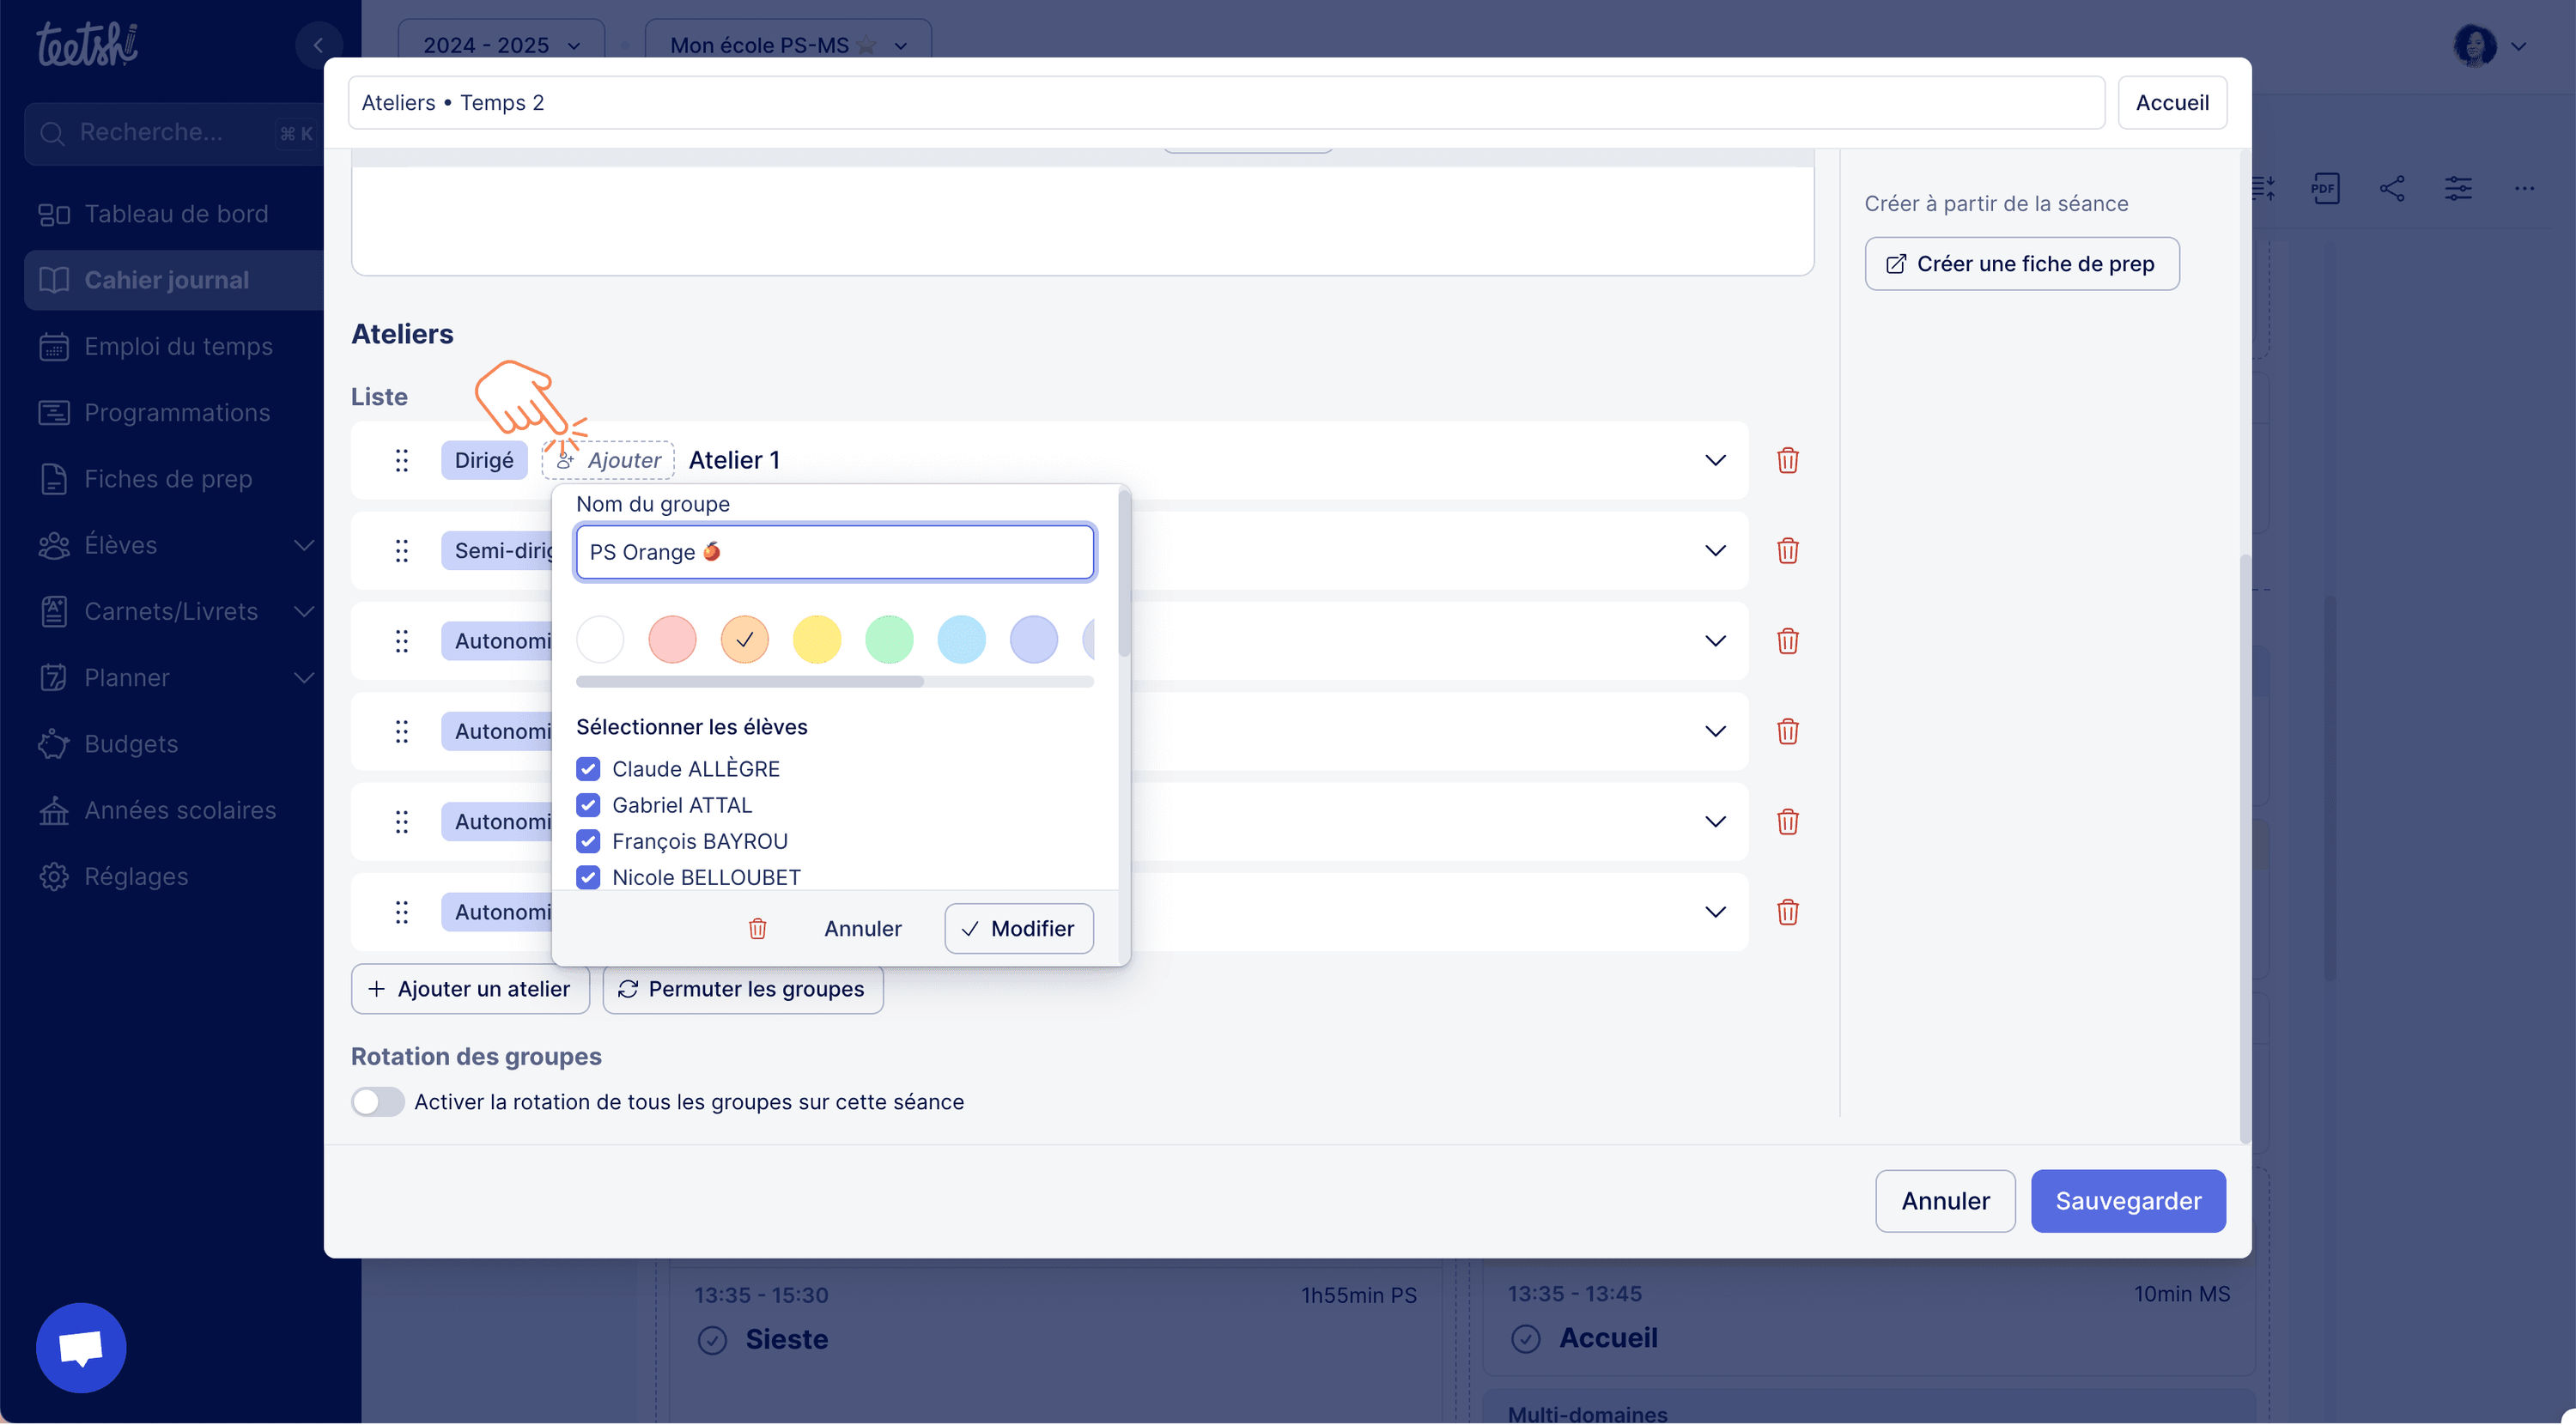Image resolution: width=2576 pixels, height=1425 pixels.
Task: Click the Modifier button in popup
Action: coord(1018,928)
